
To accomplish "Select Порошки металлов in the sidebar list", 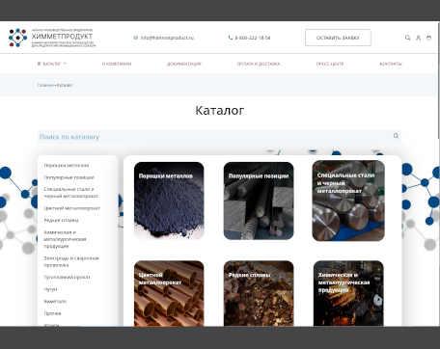I will (x=67, y=165).
